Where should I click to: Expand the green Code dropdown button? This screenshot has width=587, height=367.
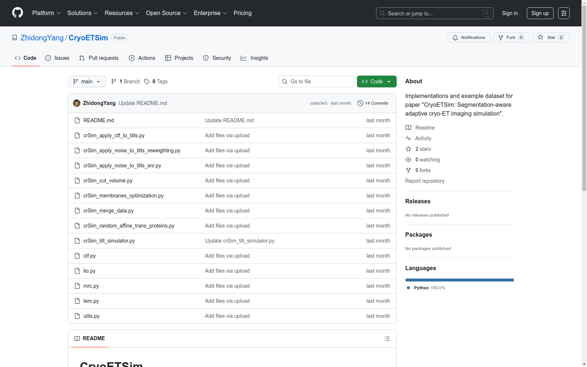(x=377, y=81)
